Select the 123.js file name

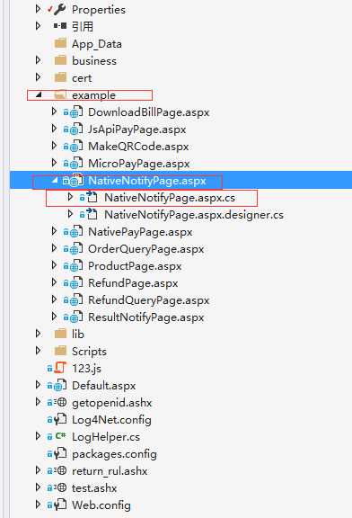tap(86, 369)
